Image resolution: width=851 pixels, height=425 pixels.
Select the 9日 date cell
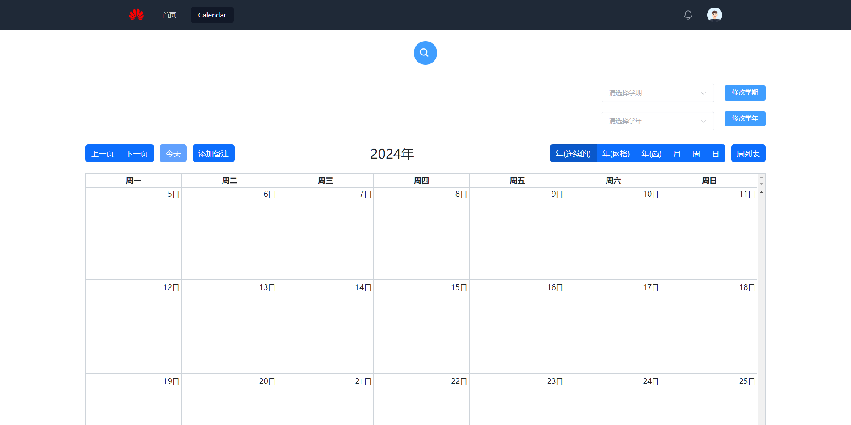[x=517, y=233]
